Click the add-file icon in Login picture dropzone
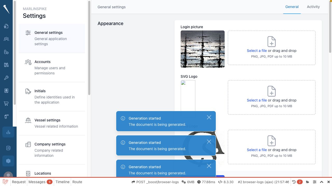 click(272, 41)
